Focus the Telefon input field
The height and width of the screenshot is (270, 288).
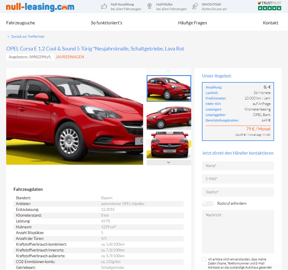(x=238, y=192)
